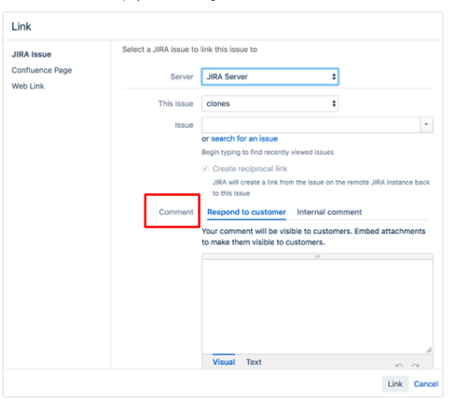Select the JIRA Issue link type
This screenshot has height=403, width=470.
point(32,54)
